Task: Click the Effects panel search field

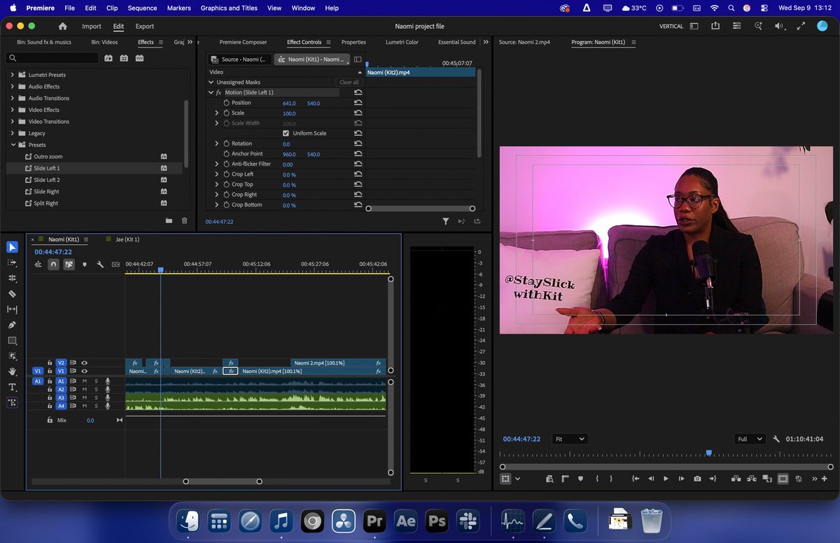Action: tap(52, 58)
